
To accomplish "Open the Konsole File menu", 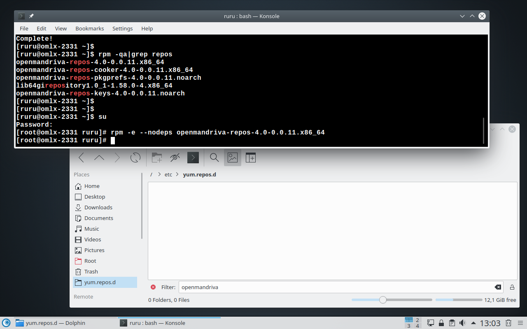I will click(24, 28).
